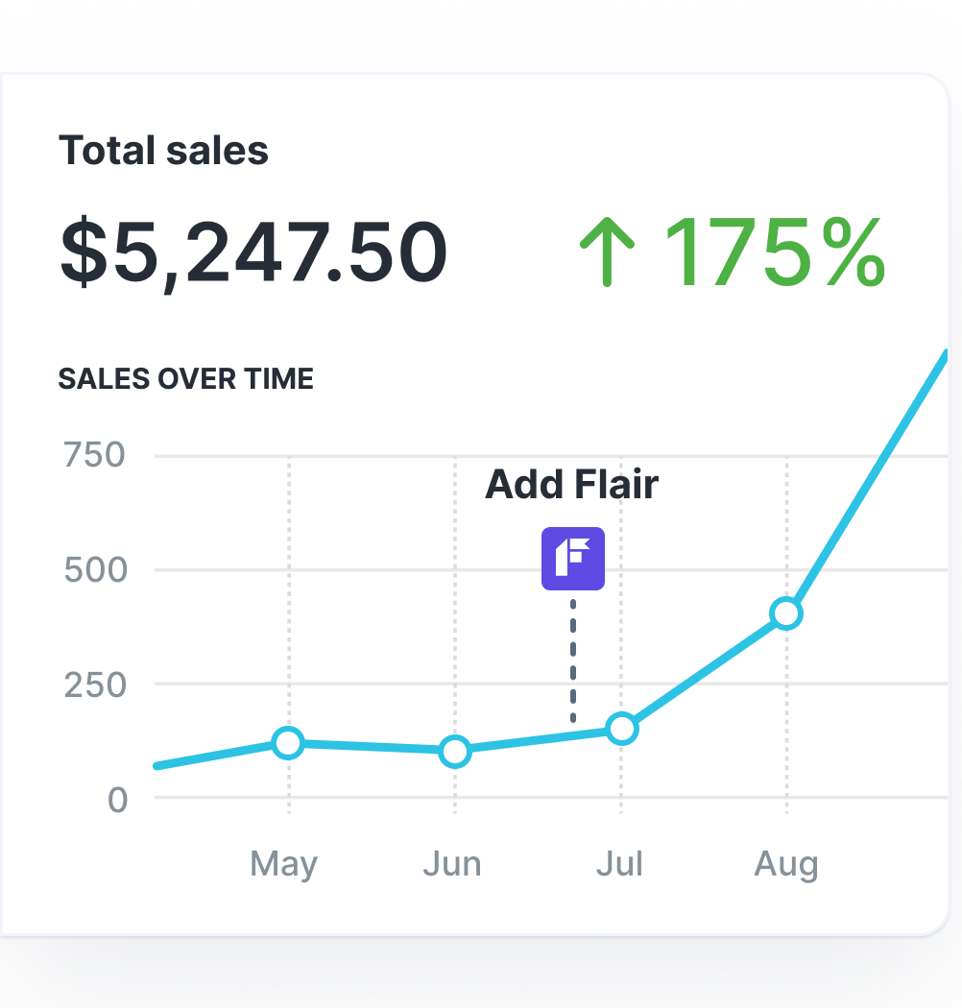Select the May data point on chart

point(288,742)
